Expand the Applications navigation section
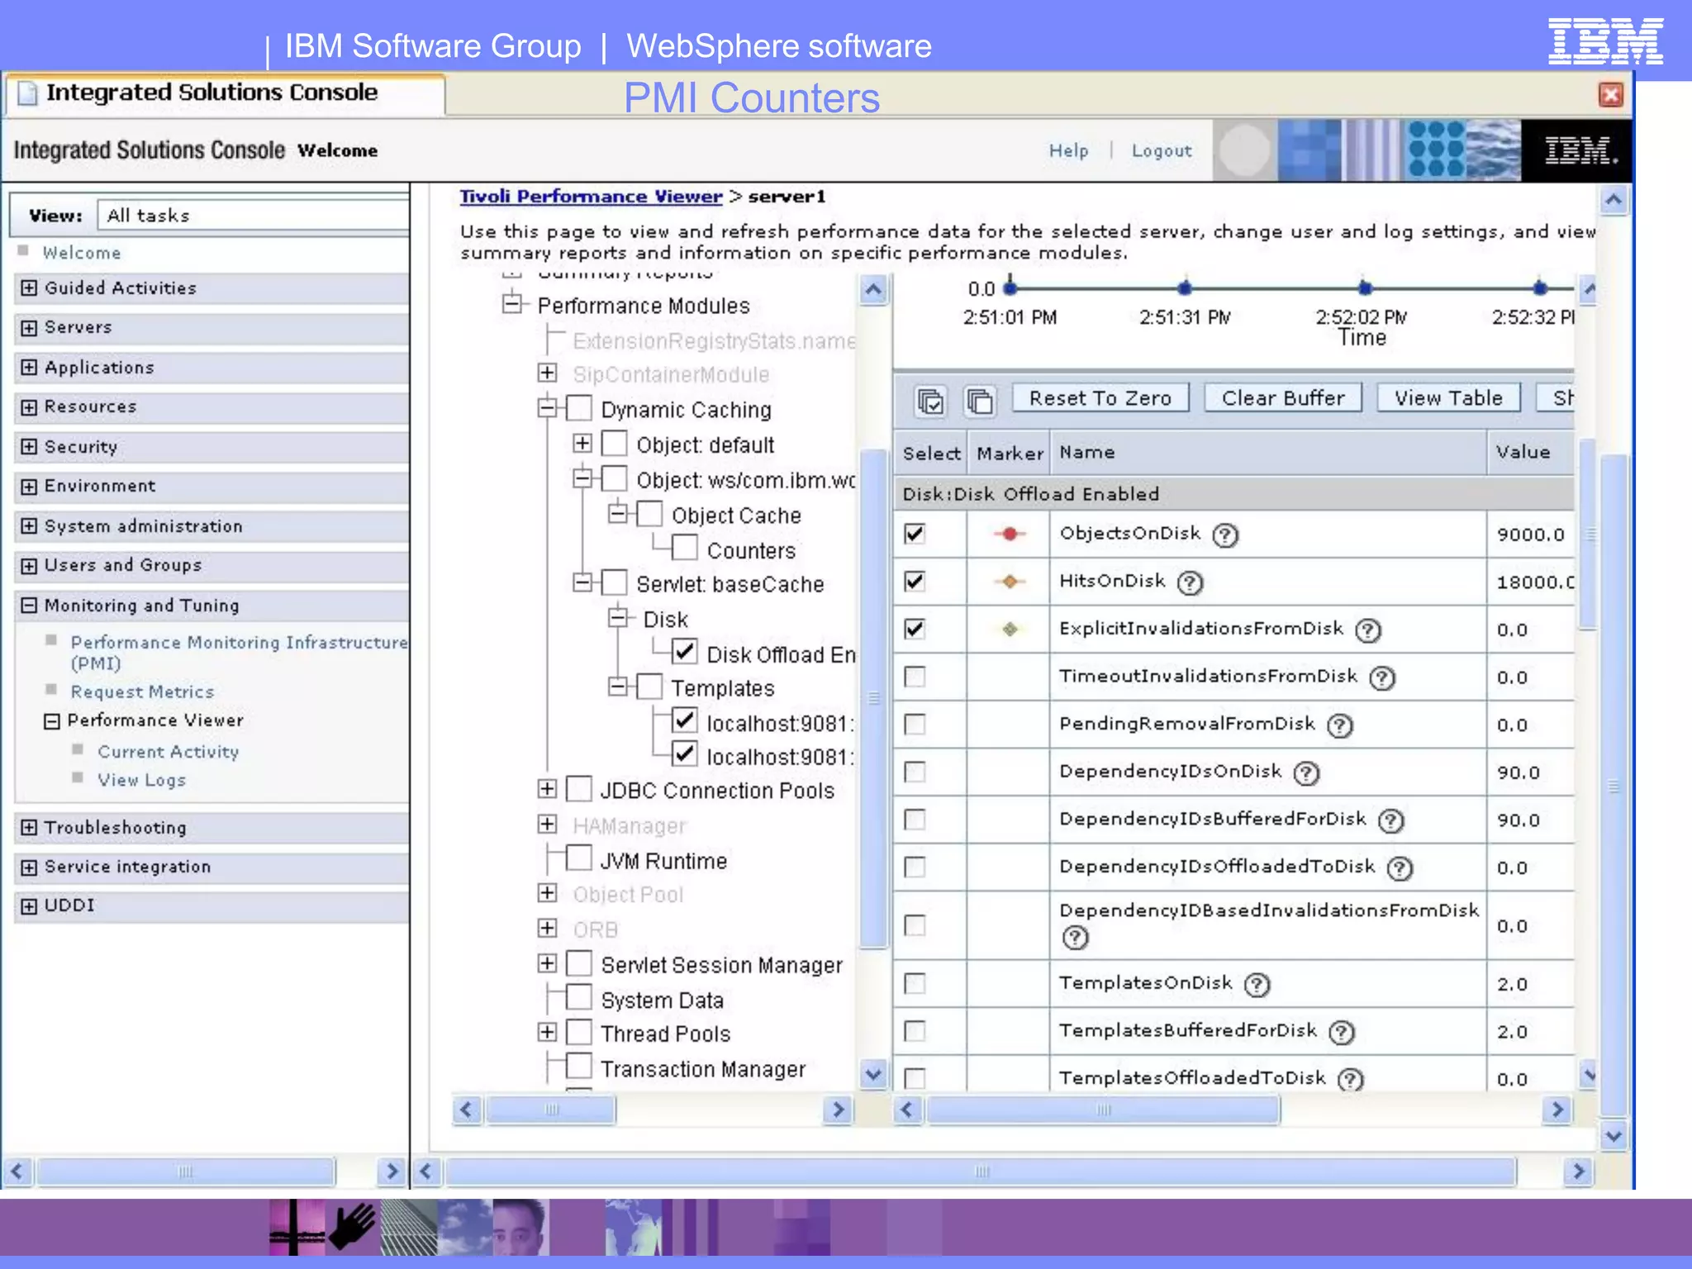1692x1269 pixels. click(x=29, y=367)
